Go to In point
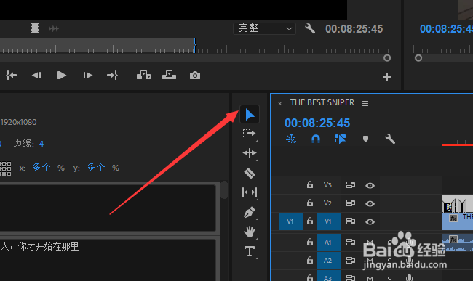 pyautogui.click(x=12, y=76)
